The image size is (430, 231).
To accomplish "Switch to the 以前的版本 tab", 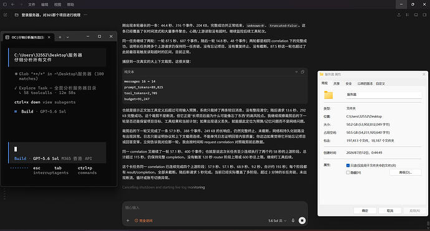I will (x=365, y=83).
